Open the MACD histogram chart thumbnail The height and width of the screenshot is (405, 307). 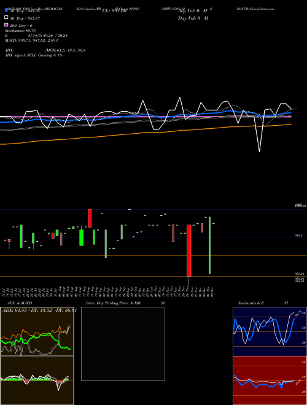37,380
